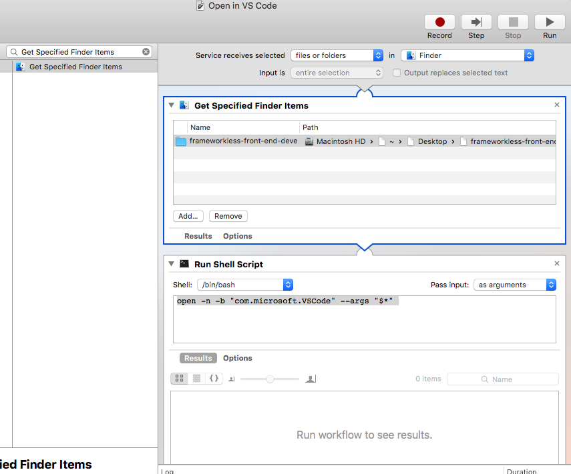Open the 'entire selection' Input is dropdown

click(x=337, y=73)
